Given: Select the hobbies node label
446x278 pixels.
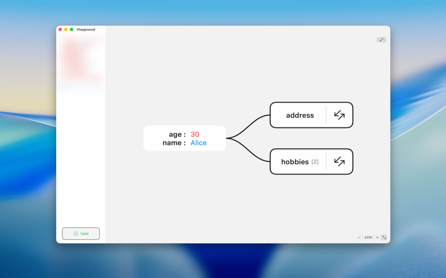Looking at the screenshot, I should (x=294, y=162).
